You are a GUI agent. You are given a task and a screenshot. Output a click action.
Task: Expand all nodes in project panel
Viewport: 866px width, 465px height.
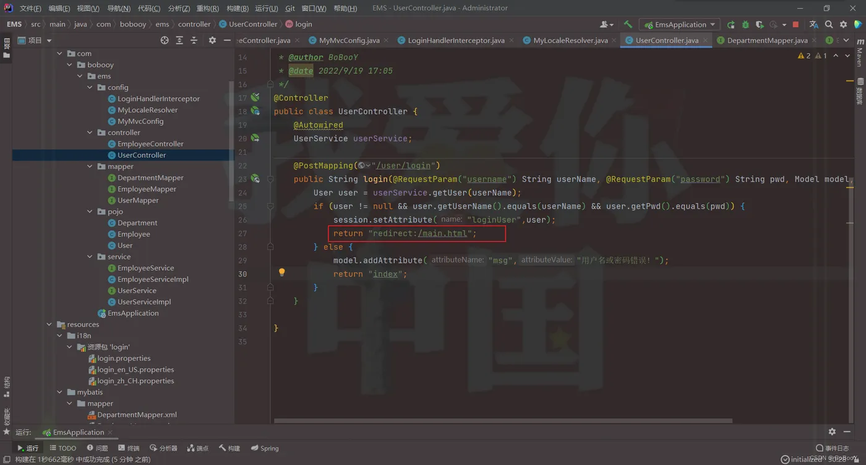pos(179,40)
